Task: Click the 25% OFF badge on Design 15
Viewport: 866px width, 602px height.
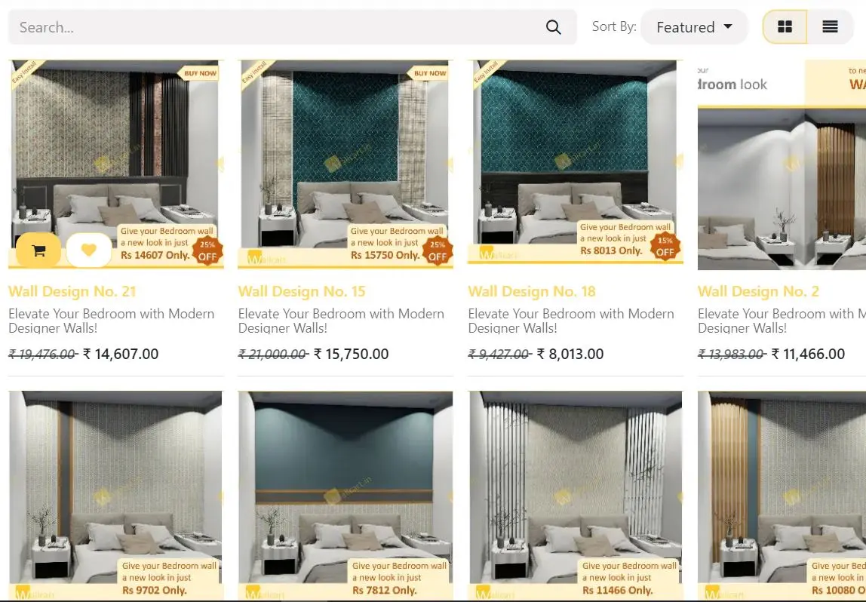Action: [438, 250]
